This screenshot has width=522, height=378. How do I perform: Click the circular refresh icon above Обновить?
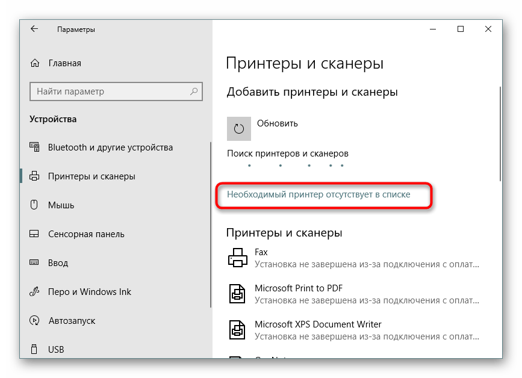(238, 129)
